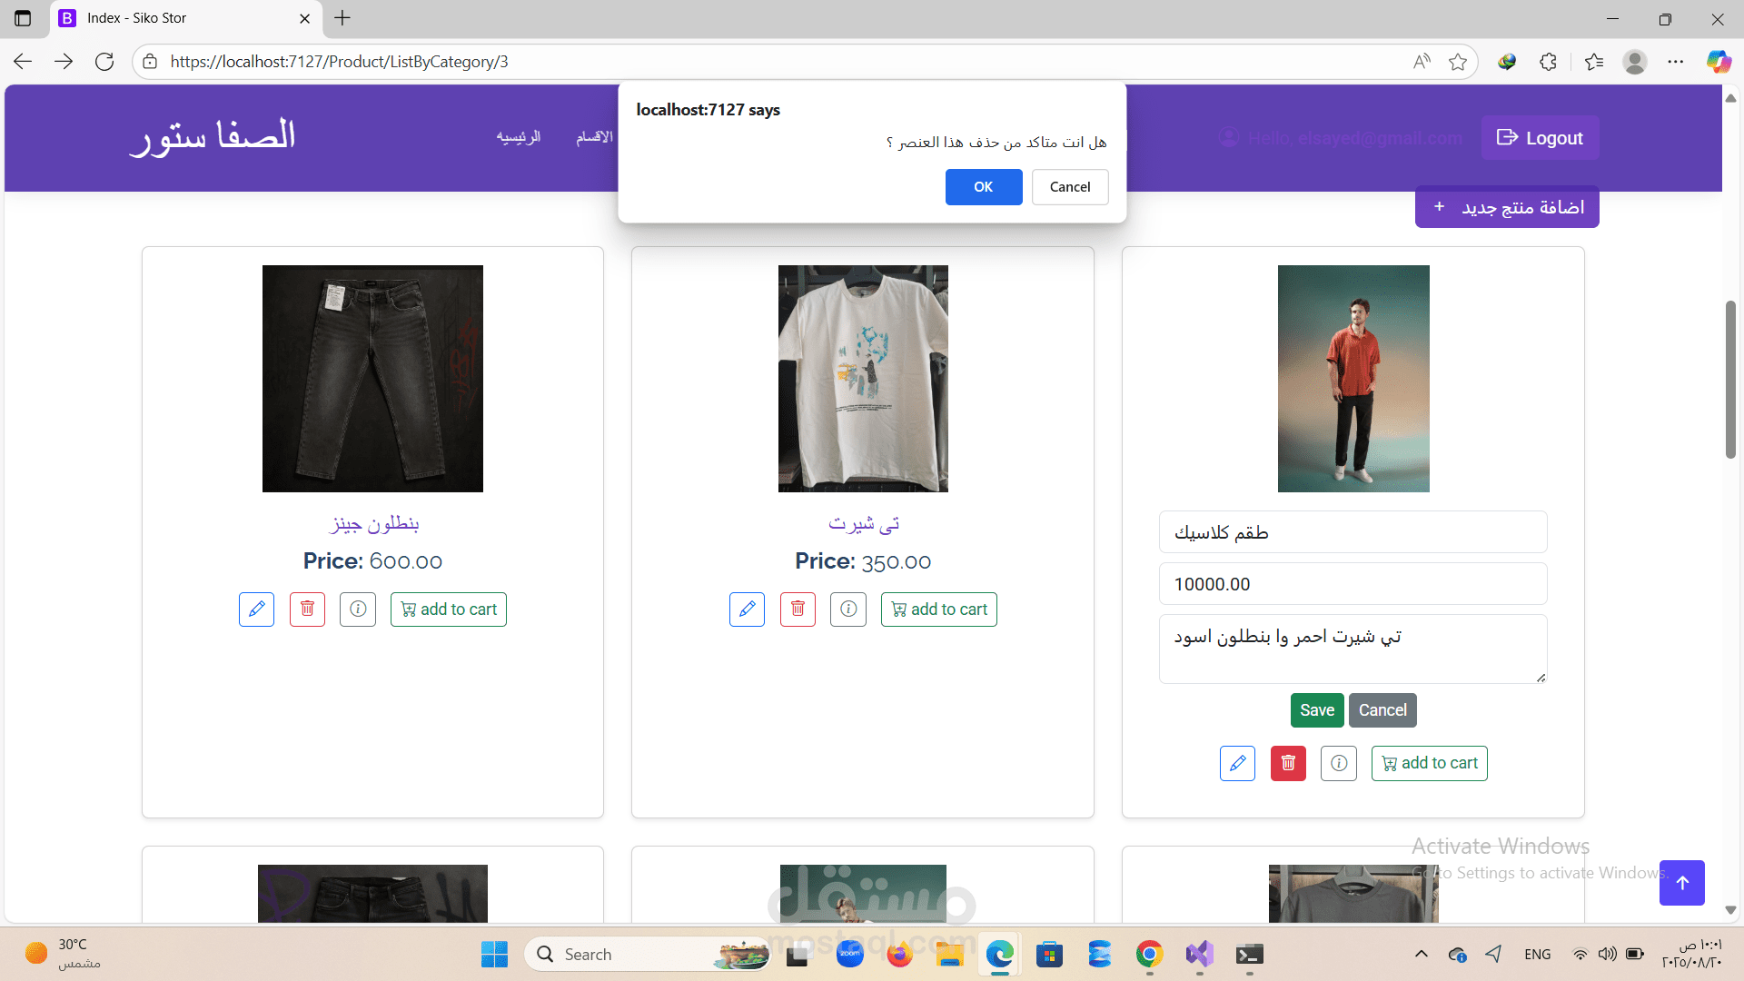Open Visual Studio from taskbar
This screenshot has width=1744, height=981.
point(1199,955)
